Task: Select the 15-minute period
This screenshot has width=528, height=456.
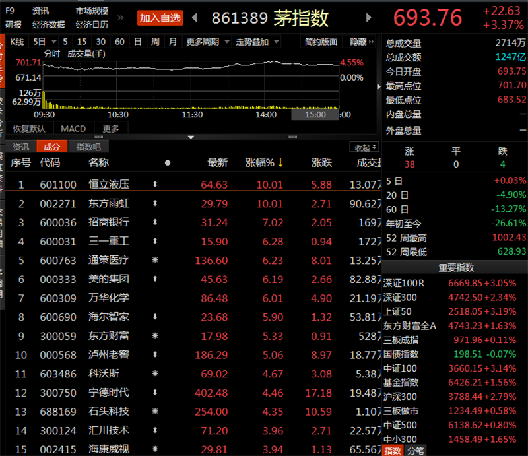Action: click(82, 42)
